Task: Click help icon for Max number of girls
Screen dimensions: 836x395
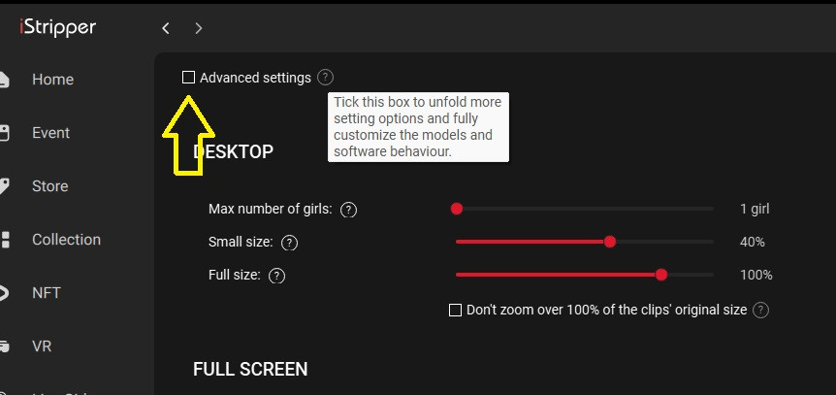Action: (349, 210)
